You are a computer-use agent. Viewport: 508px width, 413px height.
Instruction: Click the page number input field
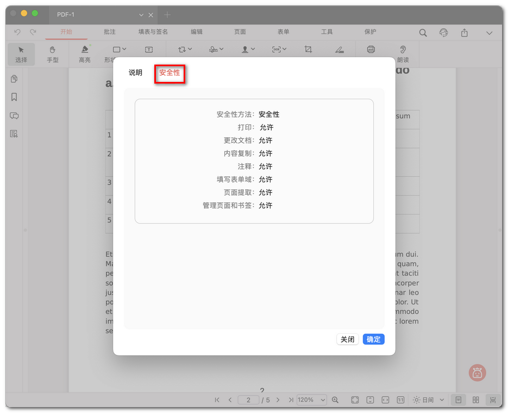(x=248, y=399)
